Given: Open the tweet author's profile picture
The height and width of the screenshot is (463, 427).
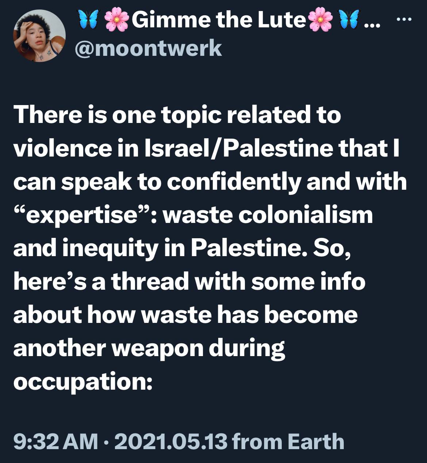Looking at the screenshot, I should click(39, 36).
